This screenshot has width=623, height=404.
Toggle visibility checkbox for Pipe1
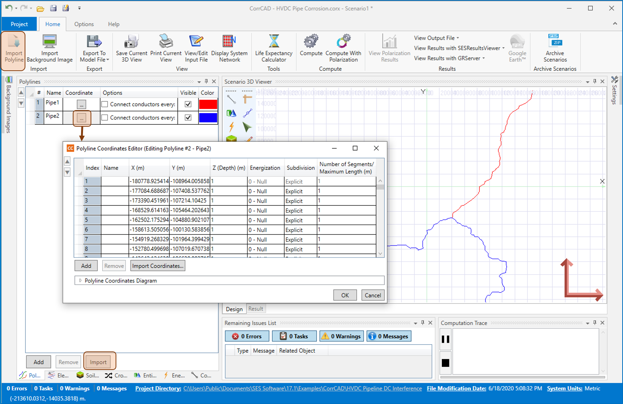coord(188,104)
